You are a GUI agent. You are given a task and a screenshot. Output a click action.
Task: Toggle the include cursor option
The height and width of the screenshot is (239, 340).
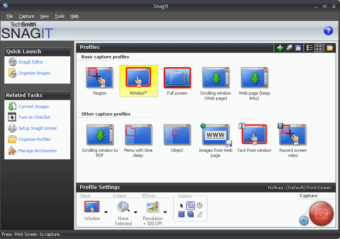182,206
